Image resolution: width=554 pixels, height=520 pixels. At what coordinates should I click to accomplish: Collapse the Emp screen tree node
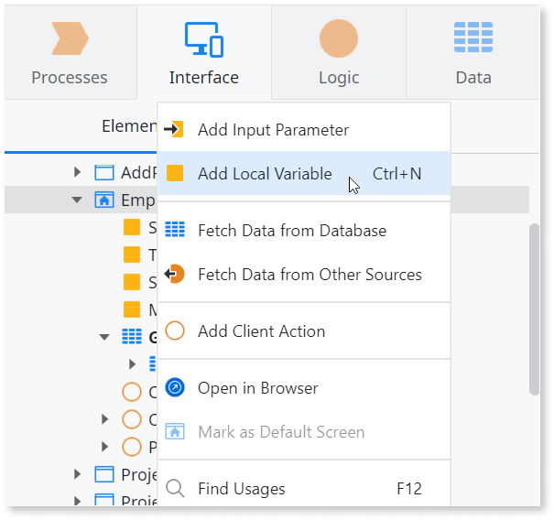(x=77, y=200)
